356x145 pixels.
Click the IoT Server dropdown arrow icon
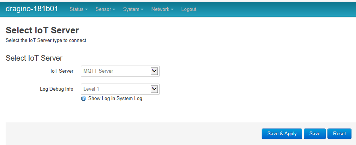coord(154,71)
